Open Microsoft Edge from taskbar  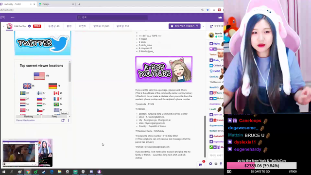click(x=52, y=172)
